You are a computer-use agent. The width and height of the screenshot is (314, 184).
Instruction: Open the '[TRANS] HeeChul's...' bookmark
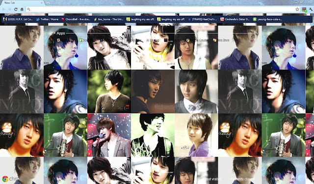click(x=203, y=19)
